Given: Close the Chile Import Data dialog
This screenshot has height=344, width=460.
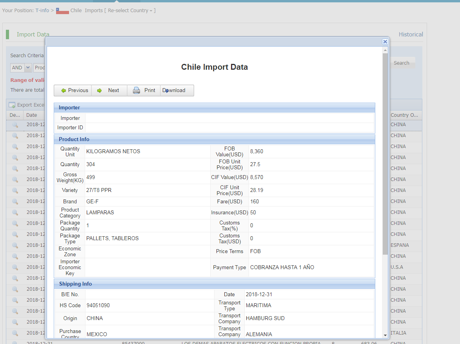Looking at the screenshot, I should [x=385, y=42].
